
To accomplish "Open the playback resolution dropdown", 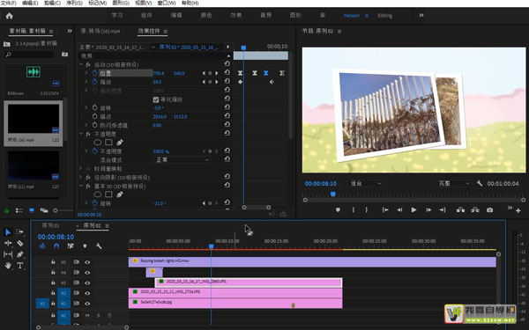I will pos(453,183).
